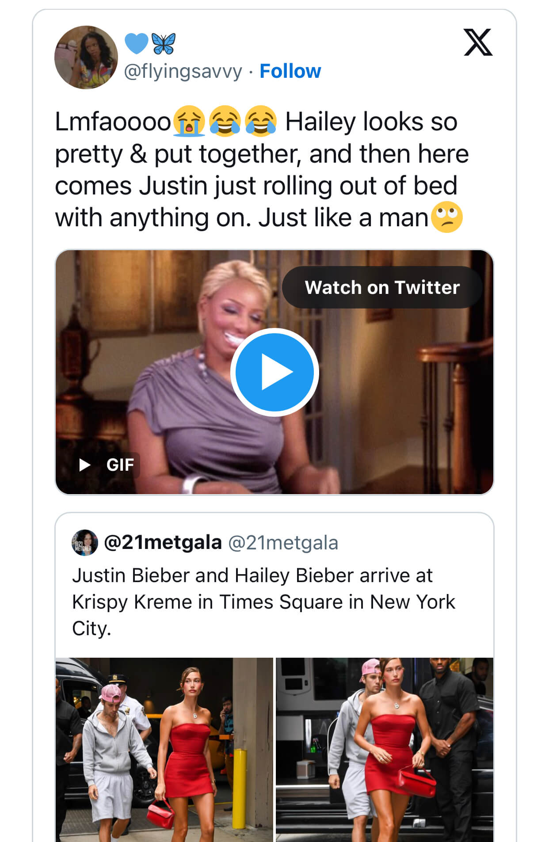This screenshot has height=842, width=549.
Task: Open the @flyingsavvy handle link
Action: [183, 71]
